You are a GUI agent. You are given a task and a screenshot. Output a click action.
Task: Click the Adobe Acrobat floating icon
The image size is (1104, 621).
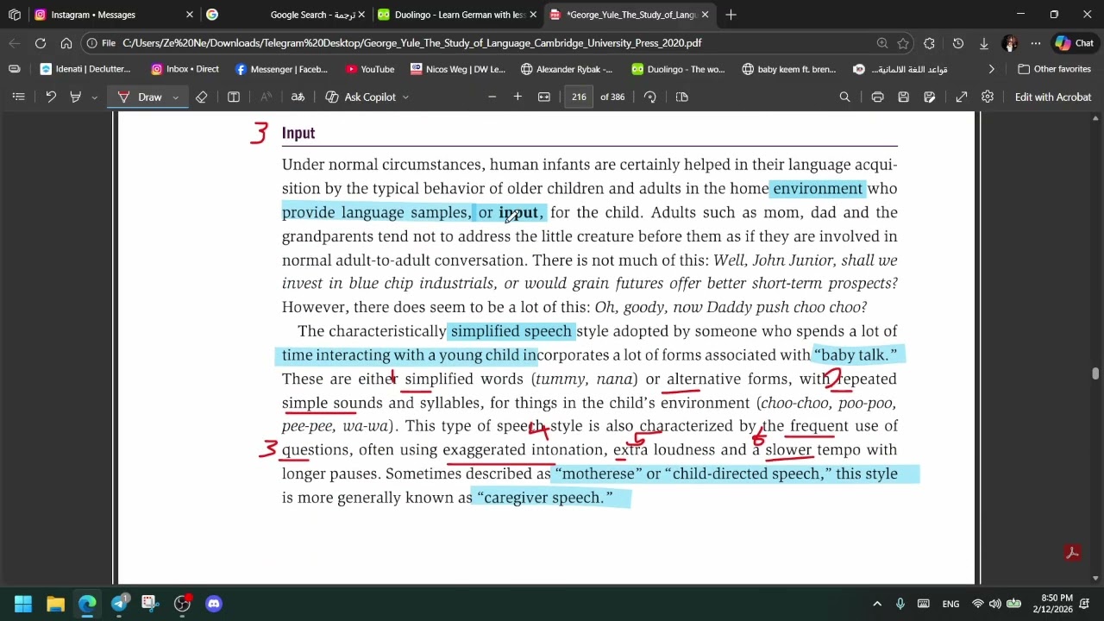click(1073, 553)
